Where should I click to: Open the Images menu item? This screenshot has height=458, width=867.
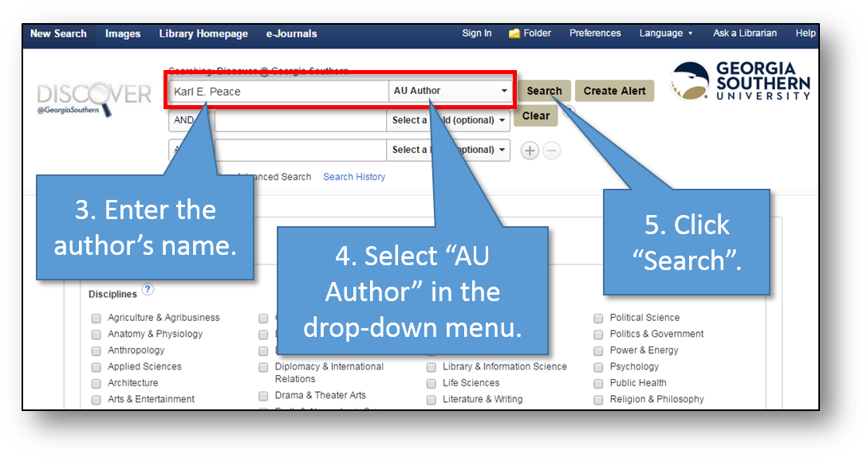pos(123,33)
